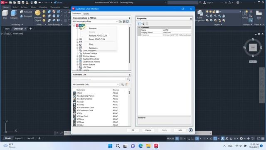Image resolution: width=266 pixels, height=150 pixels.
Task: Choose Rename from context menu
Action: 93,28
